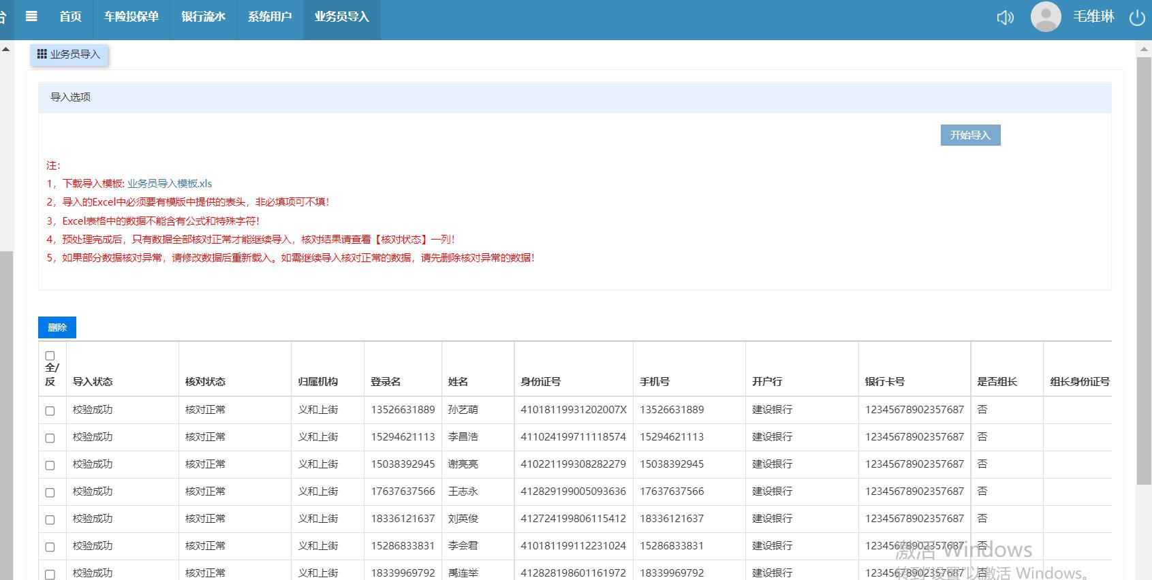Download 业务员导入模板.xls template link

tap(170, 184)
